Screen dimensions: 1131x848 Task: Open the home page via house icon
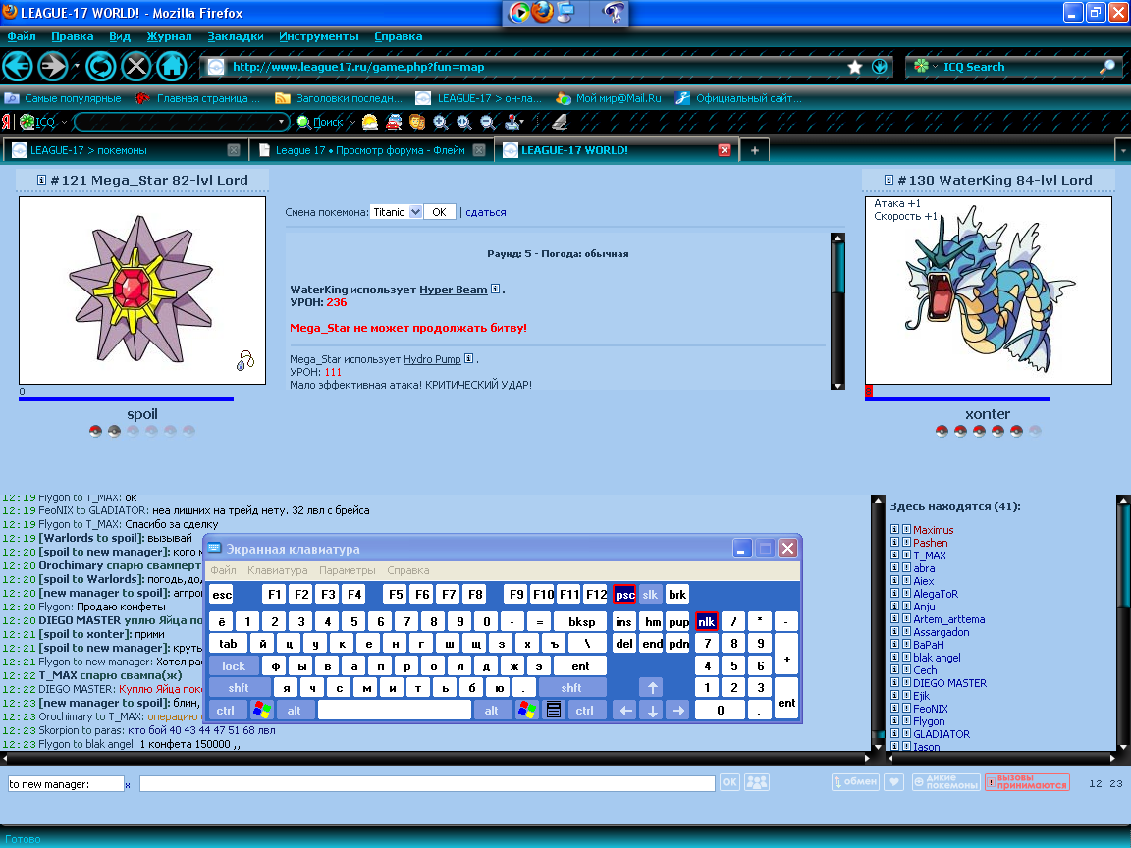tap(171, 67)
